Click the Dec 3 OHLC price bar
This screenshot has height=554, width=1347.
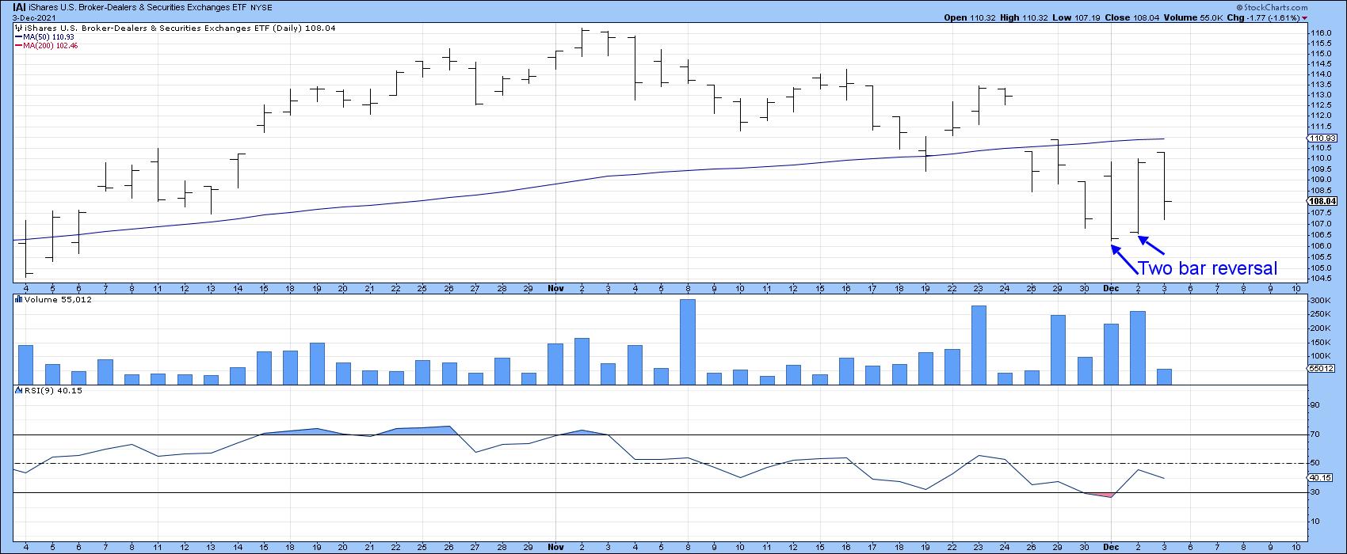click(x=1164, y=186)
